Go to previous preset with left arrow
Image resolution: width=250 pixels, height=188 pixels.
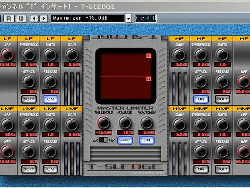34,19
